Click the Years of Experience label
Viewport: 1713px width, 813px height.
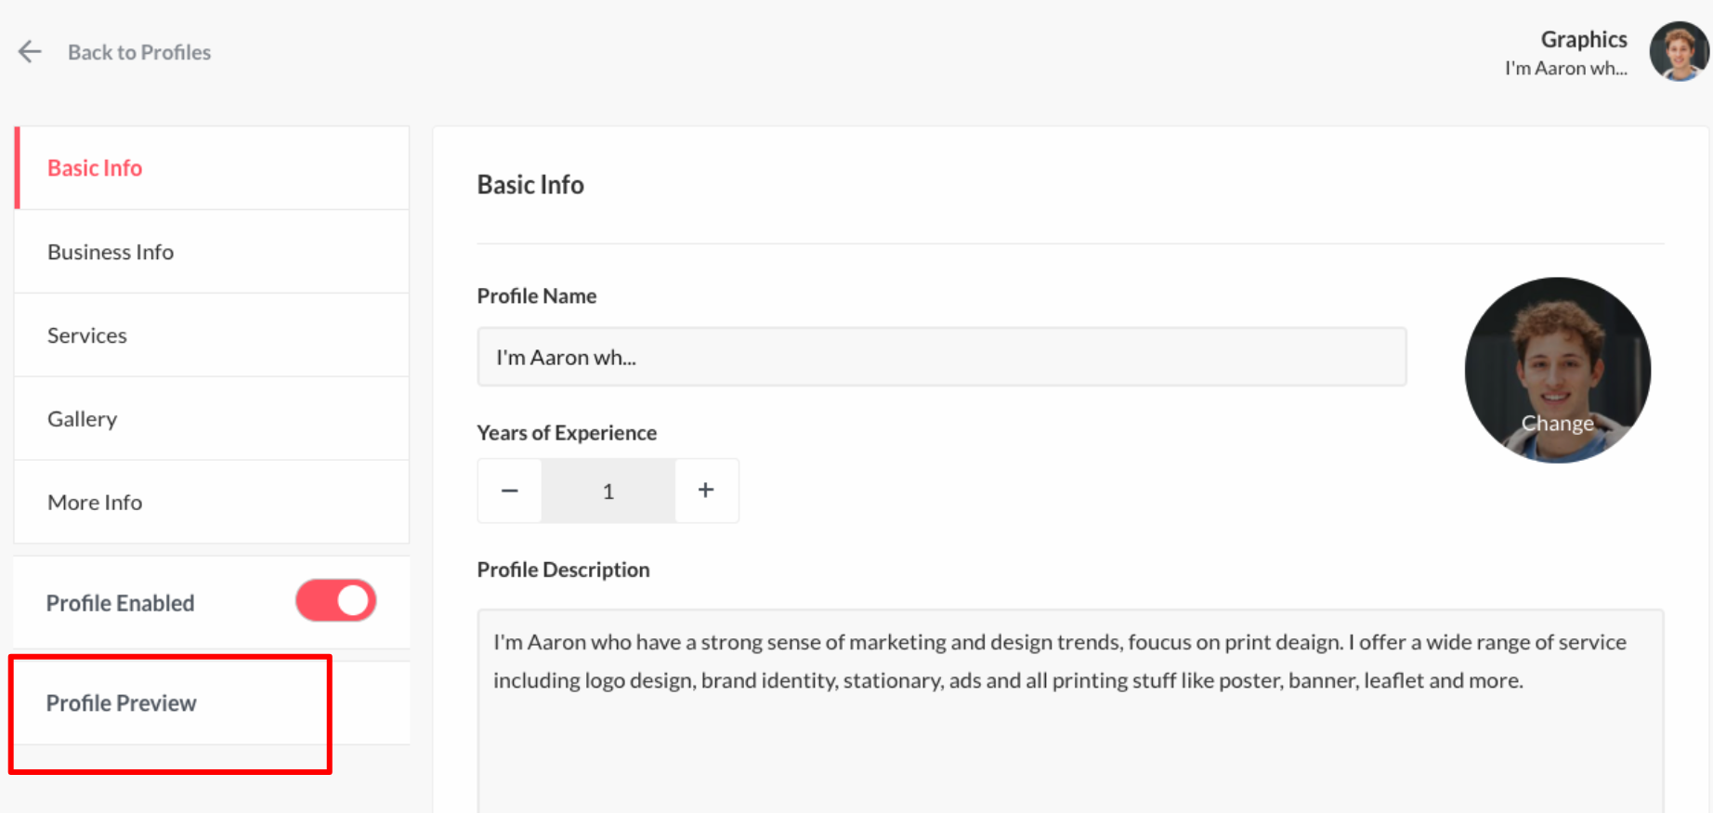[x=567, y=433]
